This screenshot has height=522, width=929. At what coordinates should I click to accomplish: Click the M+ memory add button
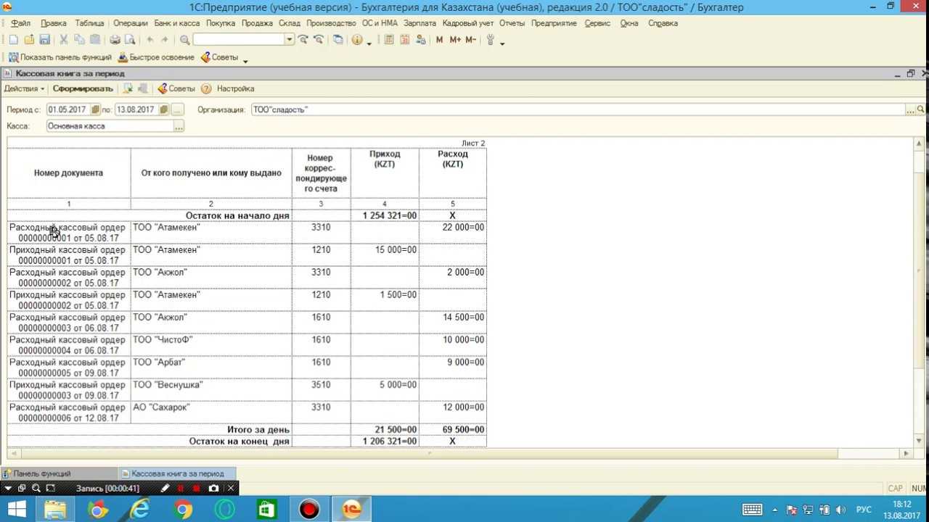pyautogui.click(x=455, y=40)
